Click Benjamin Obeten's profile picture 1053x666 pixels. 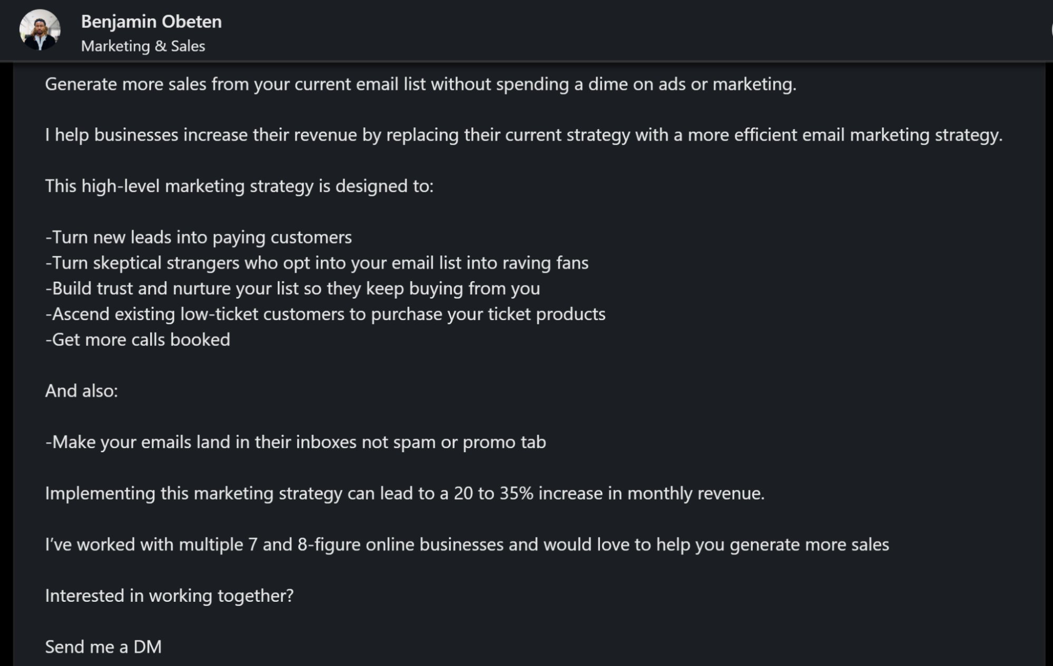tap(40, 30)
